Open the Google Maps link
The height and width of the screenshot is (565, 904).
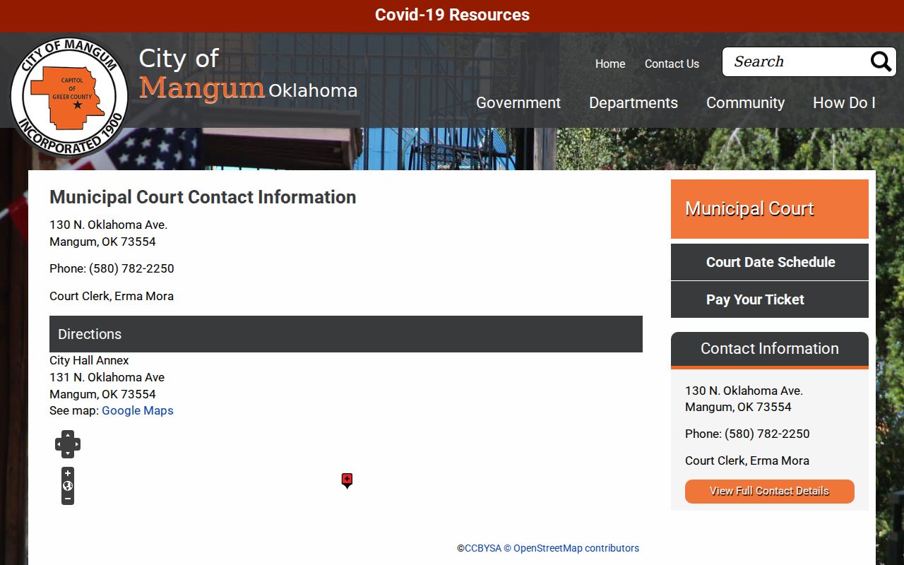pyautogui.click(x=138, y=410)
